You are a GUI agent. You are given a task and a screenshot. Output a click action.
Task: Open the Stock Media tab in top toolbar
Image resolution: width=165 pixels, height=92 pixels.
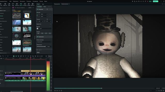tap(5, 4)
